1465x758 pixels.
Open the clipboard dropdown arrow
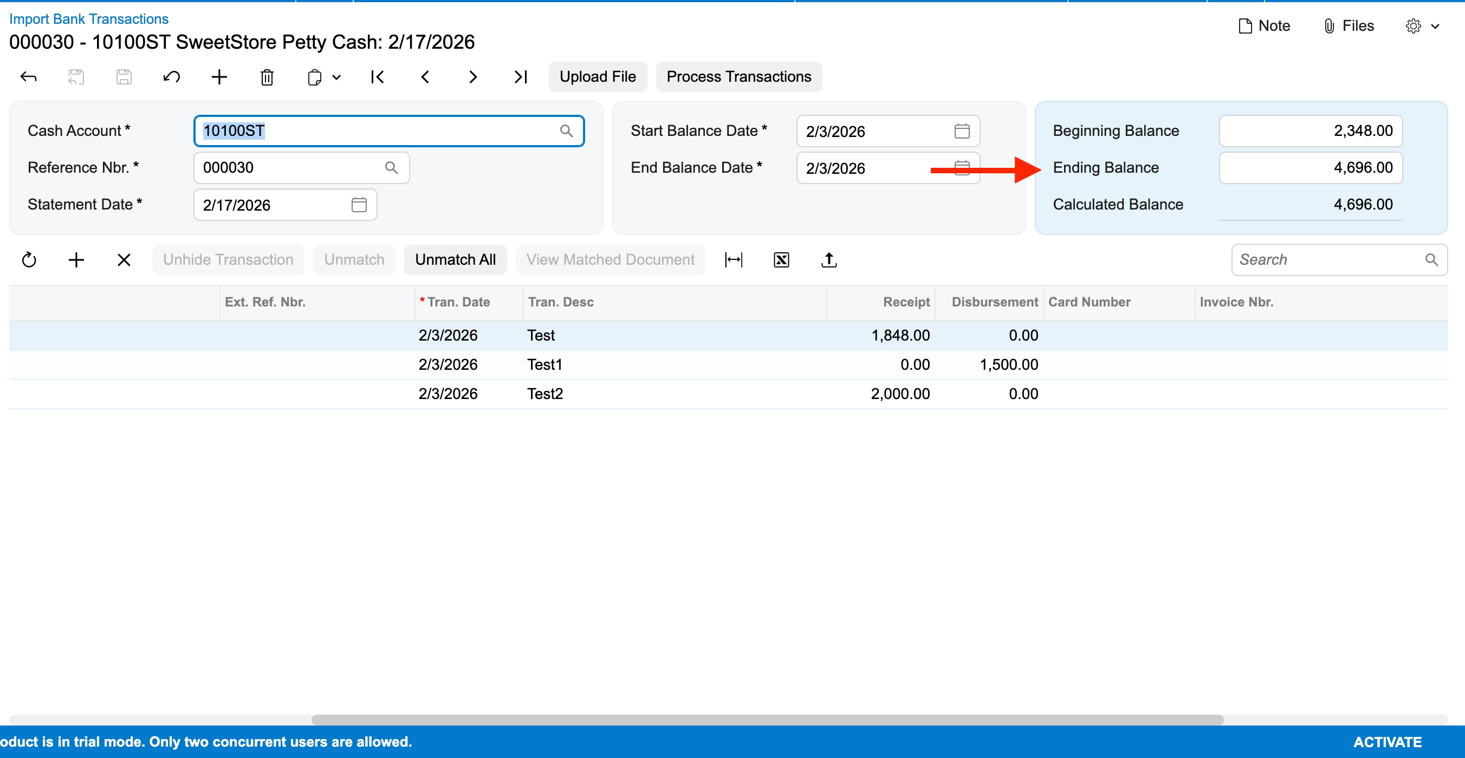[x=336, y=77]
